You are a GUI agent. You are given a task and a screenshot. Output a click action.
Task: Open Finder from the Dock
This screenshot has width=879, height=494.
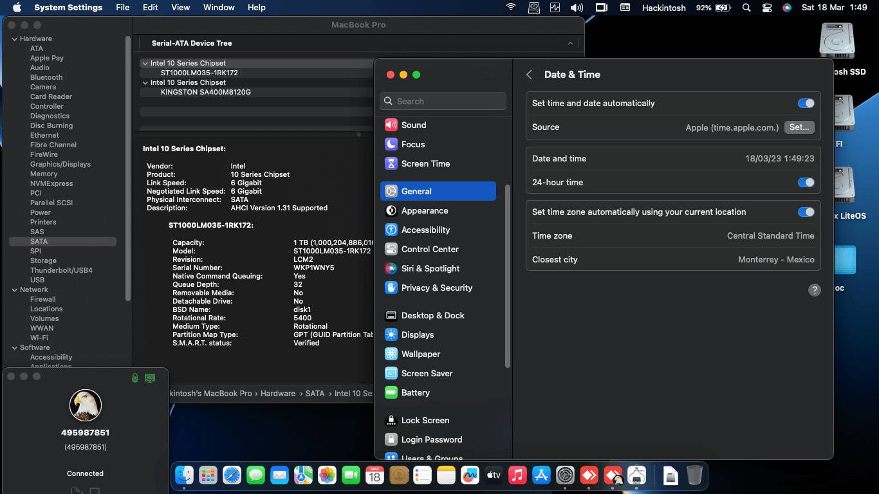(185, 475)
